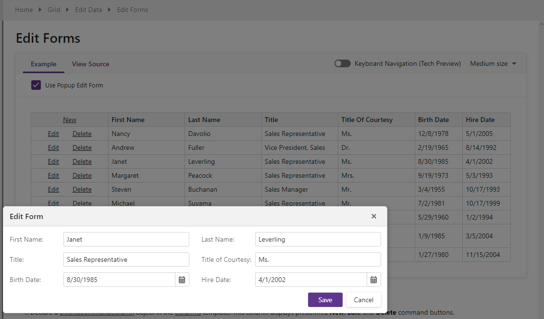Close the Edit Form popup
Screen dimensions: 544x319
coord(374,216)
